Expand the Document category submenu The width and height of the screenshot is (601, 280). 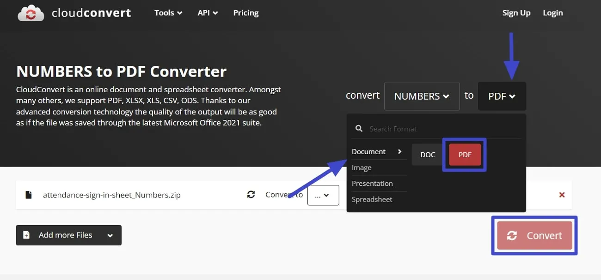(399, 151)
